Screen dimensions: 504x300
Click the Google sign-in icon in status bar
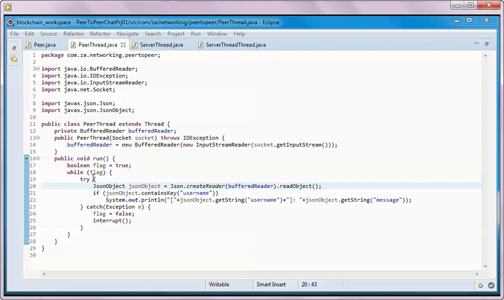pos(480,285)
